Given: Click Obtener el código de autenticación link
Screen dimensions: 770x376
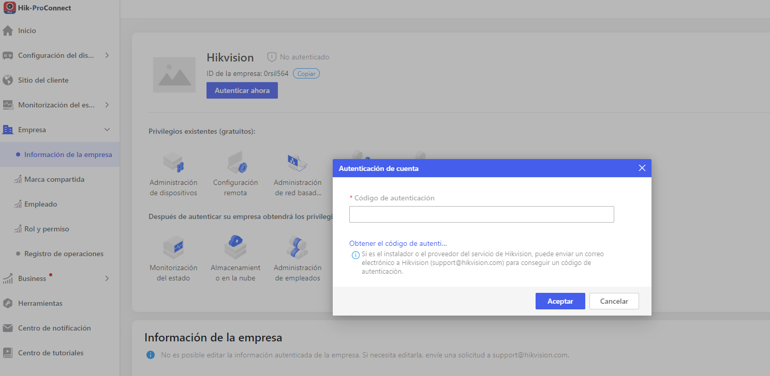Looking at the screenshot, I should pyautogui.click(x=398, y=243).
